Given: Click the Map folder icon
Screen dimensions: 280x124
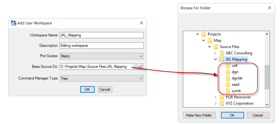Looking at the screenshot, I should [210, 41].
